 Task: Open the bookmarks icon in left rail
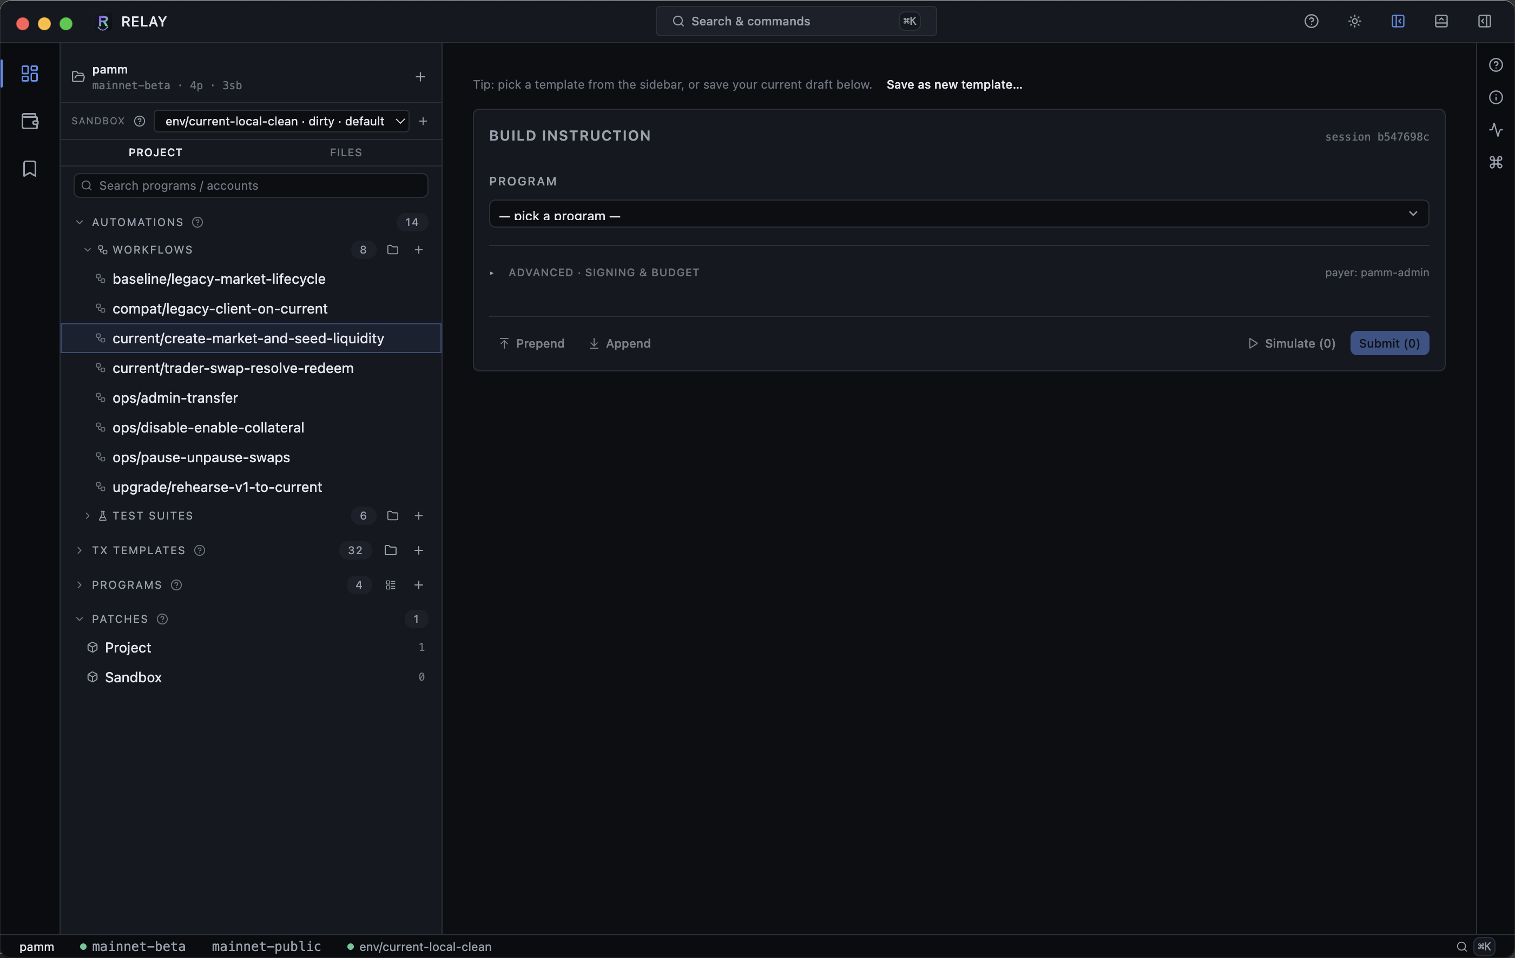click(30, 169)
